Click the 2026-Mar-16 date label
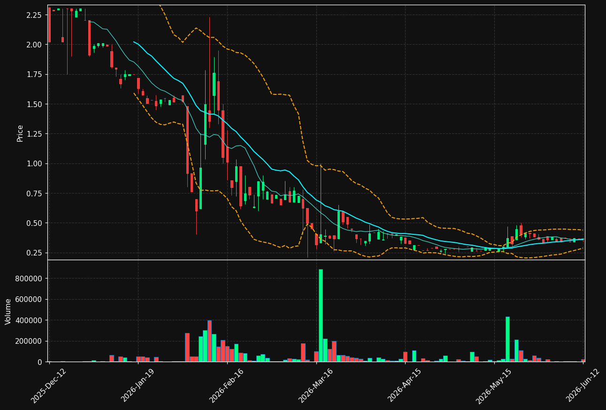The height and width of the screenshot is (410, 606). (x=316, y=385)
